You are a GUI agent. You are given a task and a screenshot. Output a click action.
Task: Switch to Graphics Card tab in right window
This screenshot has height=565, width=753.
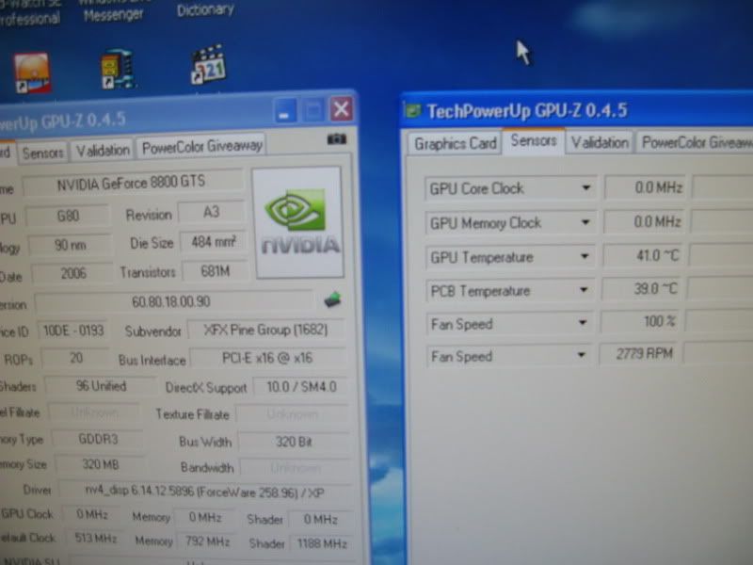(455, 144)
